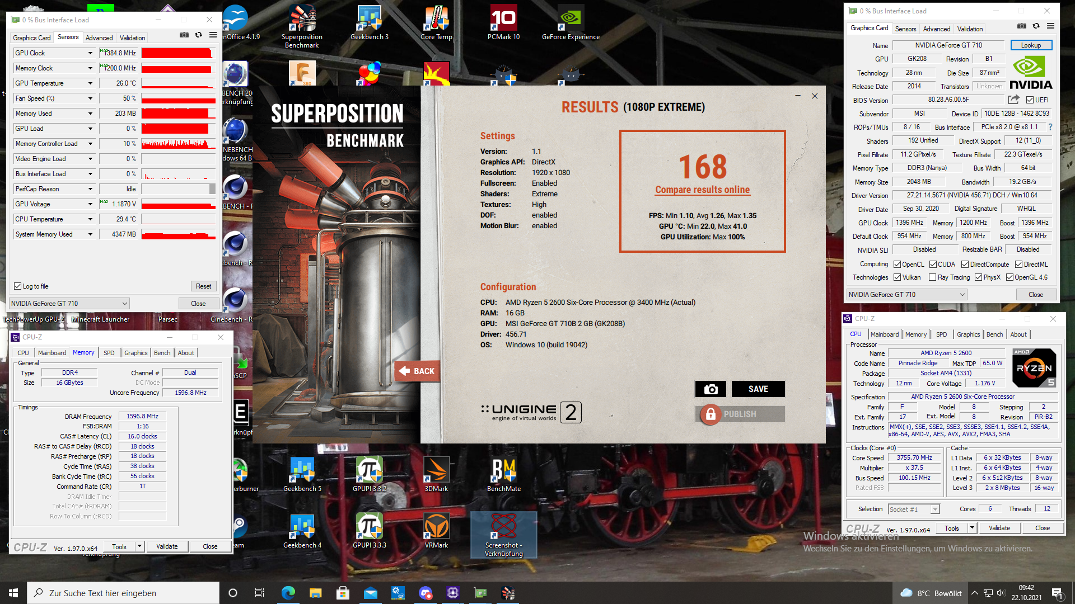Click the Reset button in GPU-Z sensors
1075x604 pixels.
(203, 286)
